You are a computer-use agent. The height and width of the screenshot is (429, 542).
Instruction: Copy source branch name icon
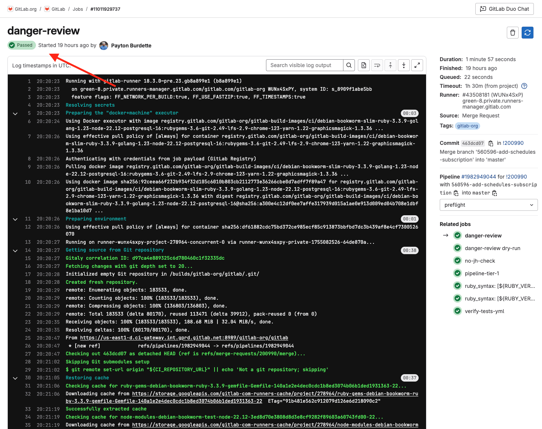click(456, 193)
